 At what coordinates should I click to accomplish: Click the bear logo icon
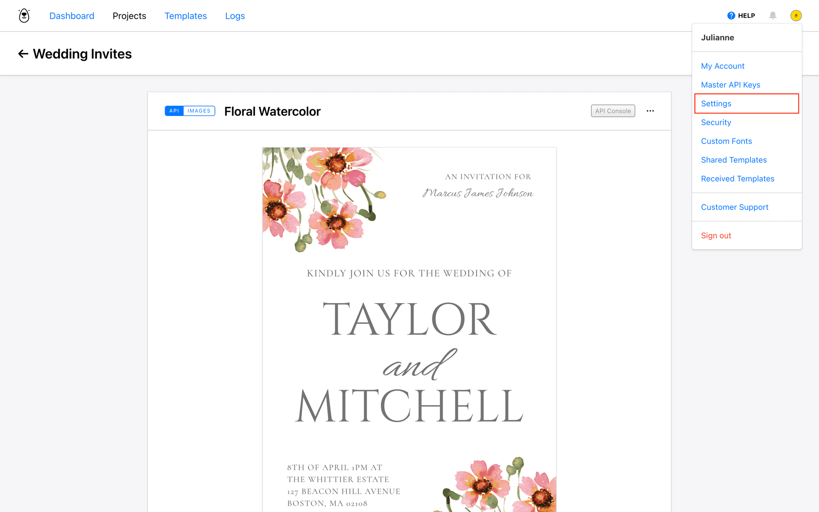click(x=24, y=16)
